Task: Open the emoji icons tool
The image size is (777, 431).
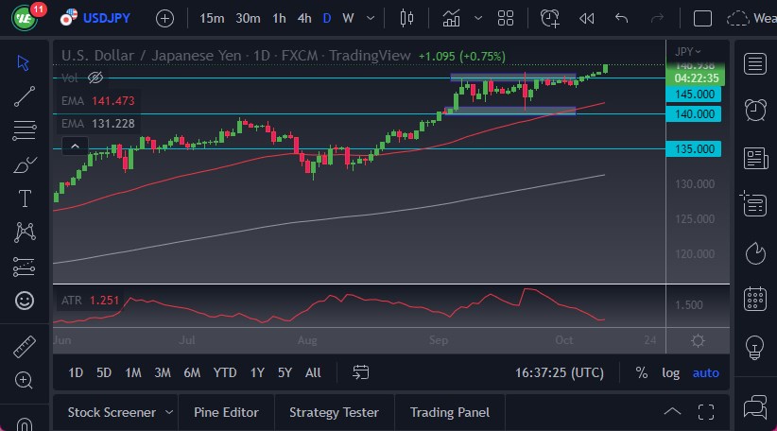Action: pyautogui.click(x=25, y=301)
